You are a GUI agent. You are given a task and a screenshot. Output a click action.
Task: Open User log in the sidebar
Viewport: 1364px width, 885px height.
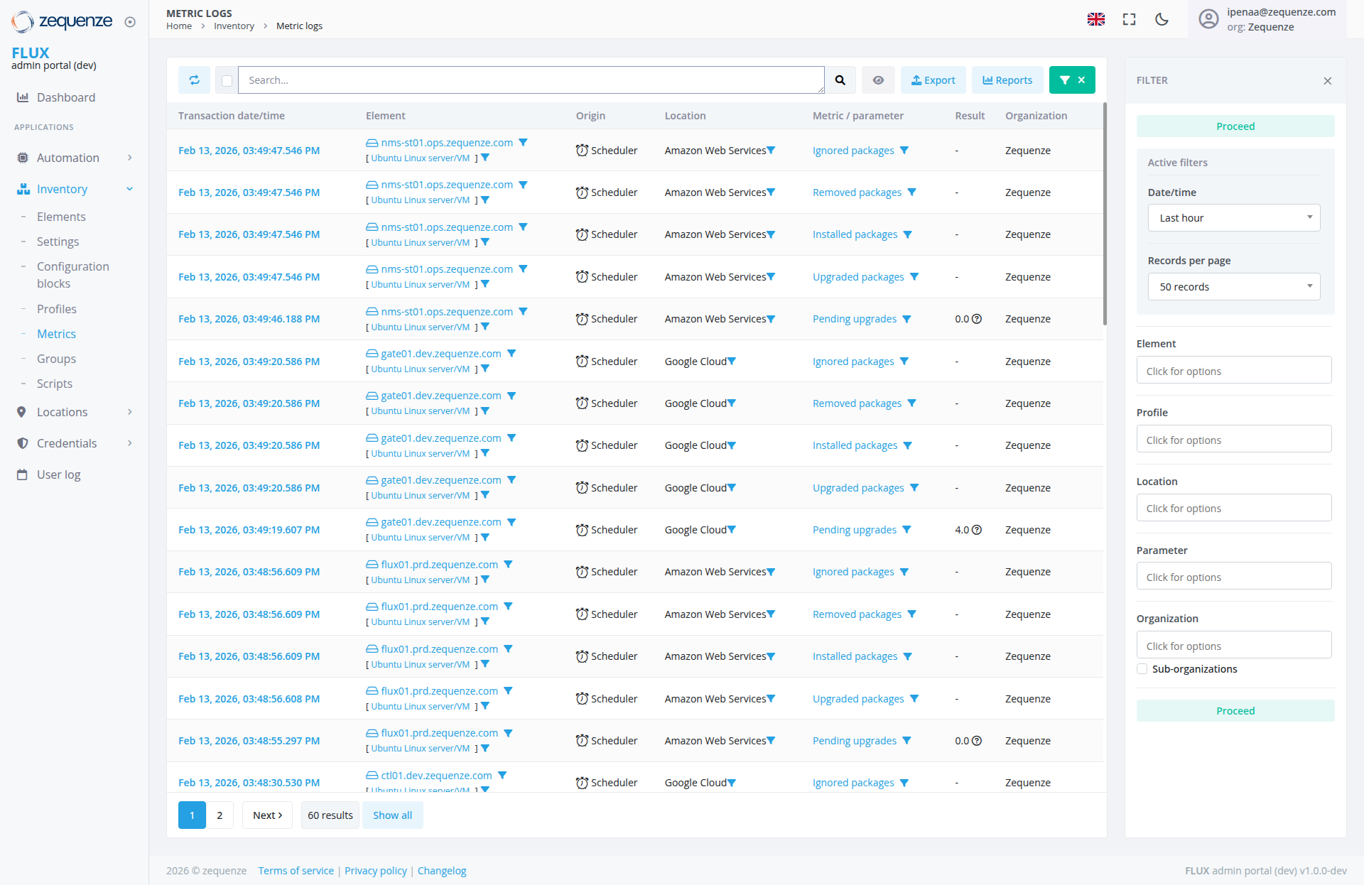(x=58, y=474)
